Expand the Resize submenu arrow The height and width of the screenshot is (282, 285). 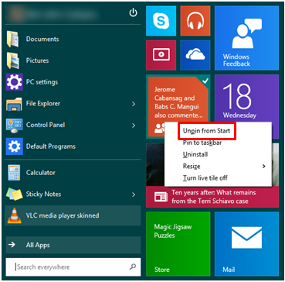tap(263, 167)
